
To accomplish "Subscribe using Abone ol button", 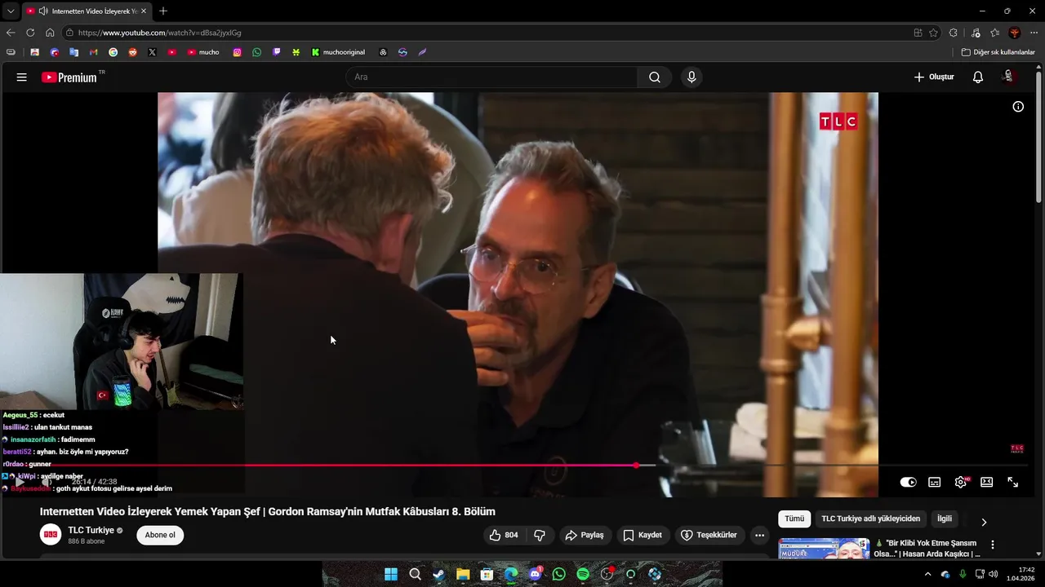I will pos(160,536).
